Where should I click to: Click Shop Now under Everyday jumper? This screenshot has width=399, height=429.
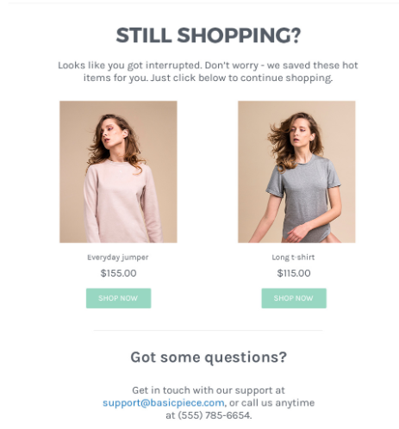coord(118,298)
